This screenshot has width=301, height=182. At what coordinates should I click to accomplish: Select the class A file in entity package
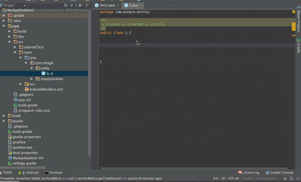coord(51,73)
